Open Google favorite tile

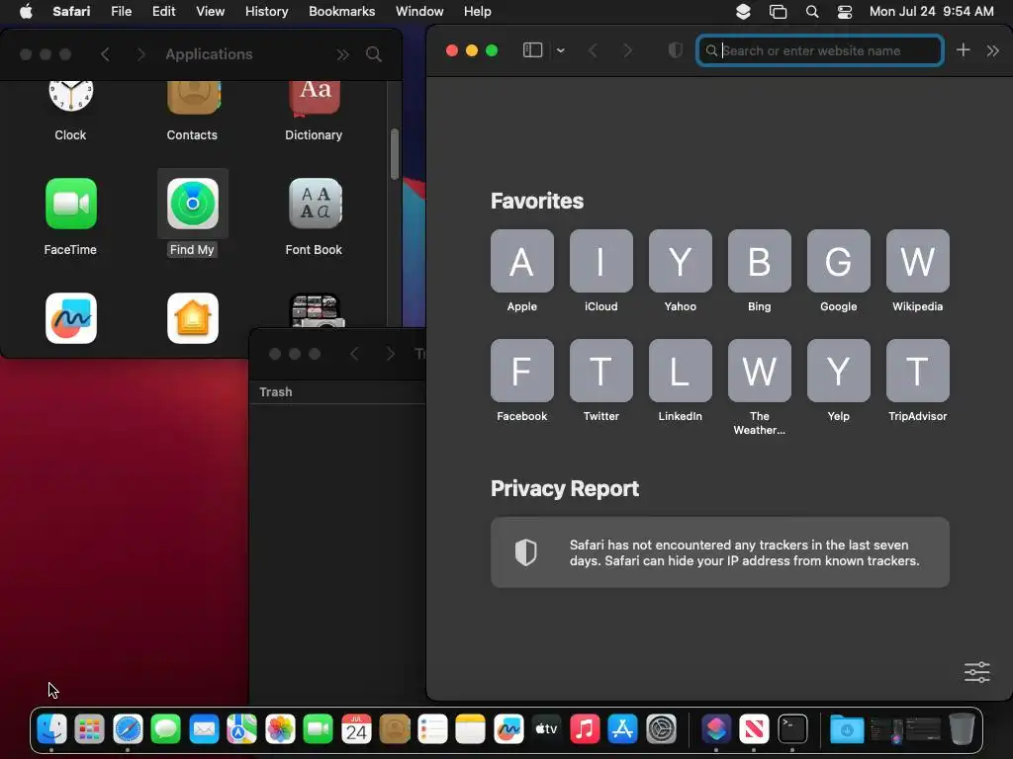[x=839, y=261]
